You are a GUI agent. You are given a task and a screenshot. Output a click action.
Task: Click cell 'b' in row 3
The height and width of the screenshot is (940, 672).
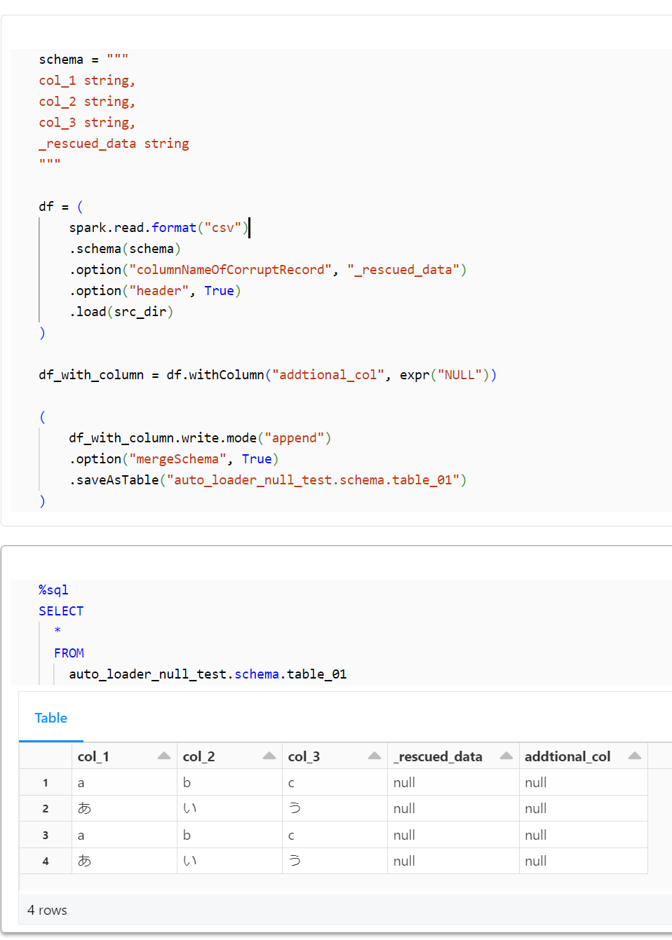(x=229, y=835)
